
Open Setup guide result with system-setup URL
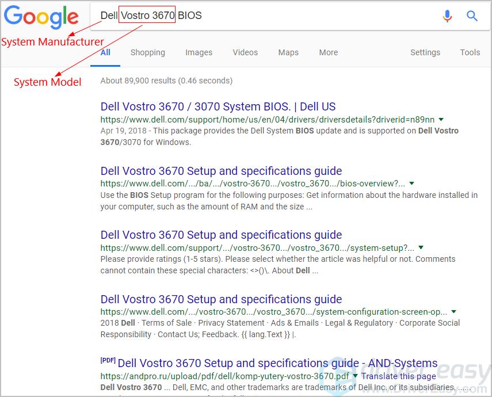pyautogui.click(x=221, y=235)
